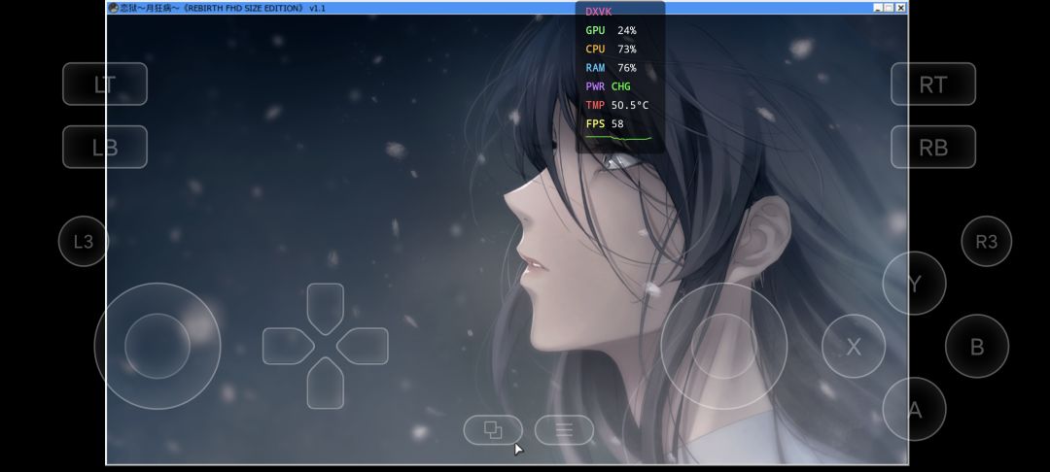Tap the left analog stick center
The image size is (1050, 472).
[157, 347]
